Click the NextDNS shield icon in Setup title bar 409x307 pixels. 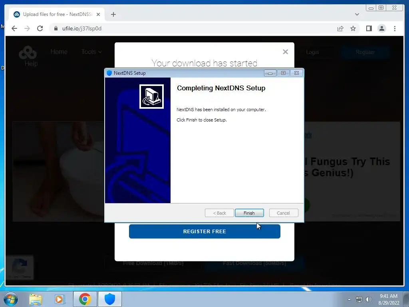pyautogui.click(x=109, y=73)
